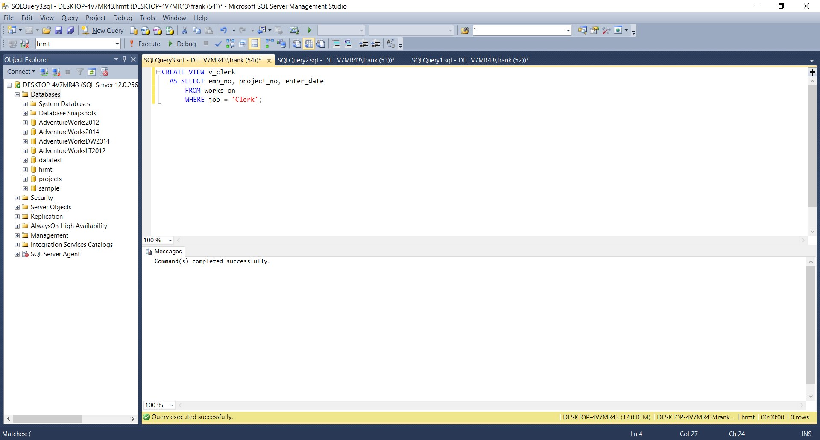The image size is (820, 440).
Task: Click the Undo icon in the toolbar
Action: pyautogui.click(x=224, y=30)
